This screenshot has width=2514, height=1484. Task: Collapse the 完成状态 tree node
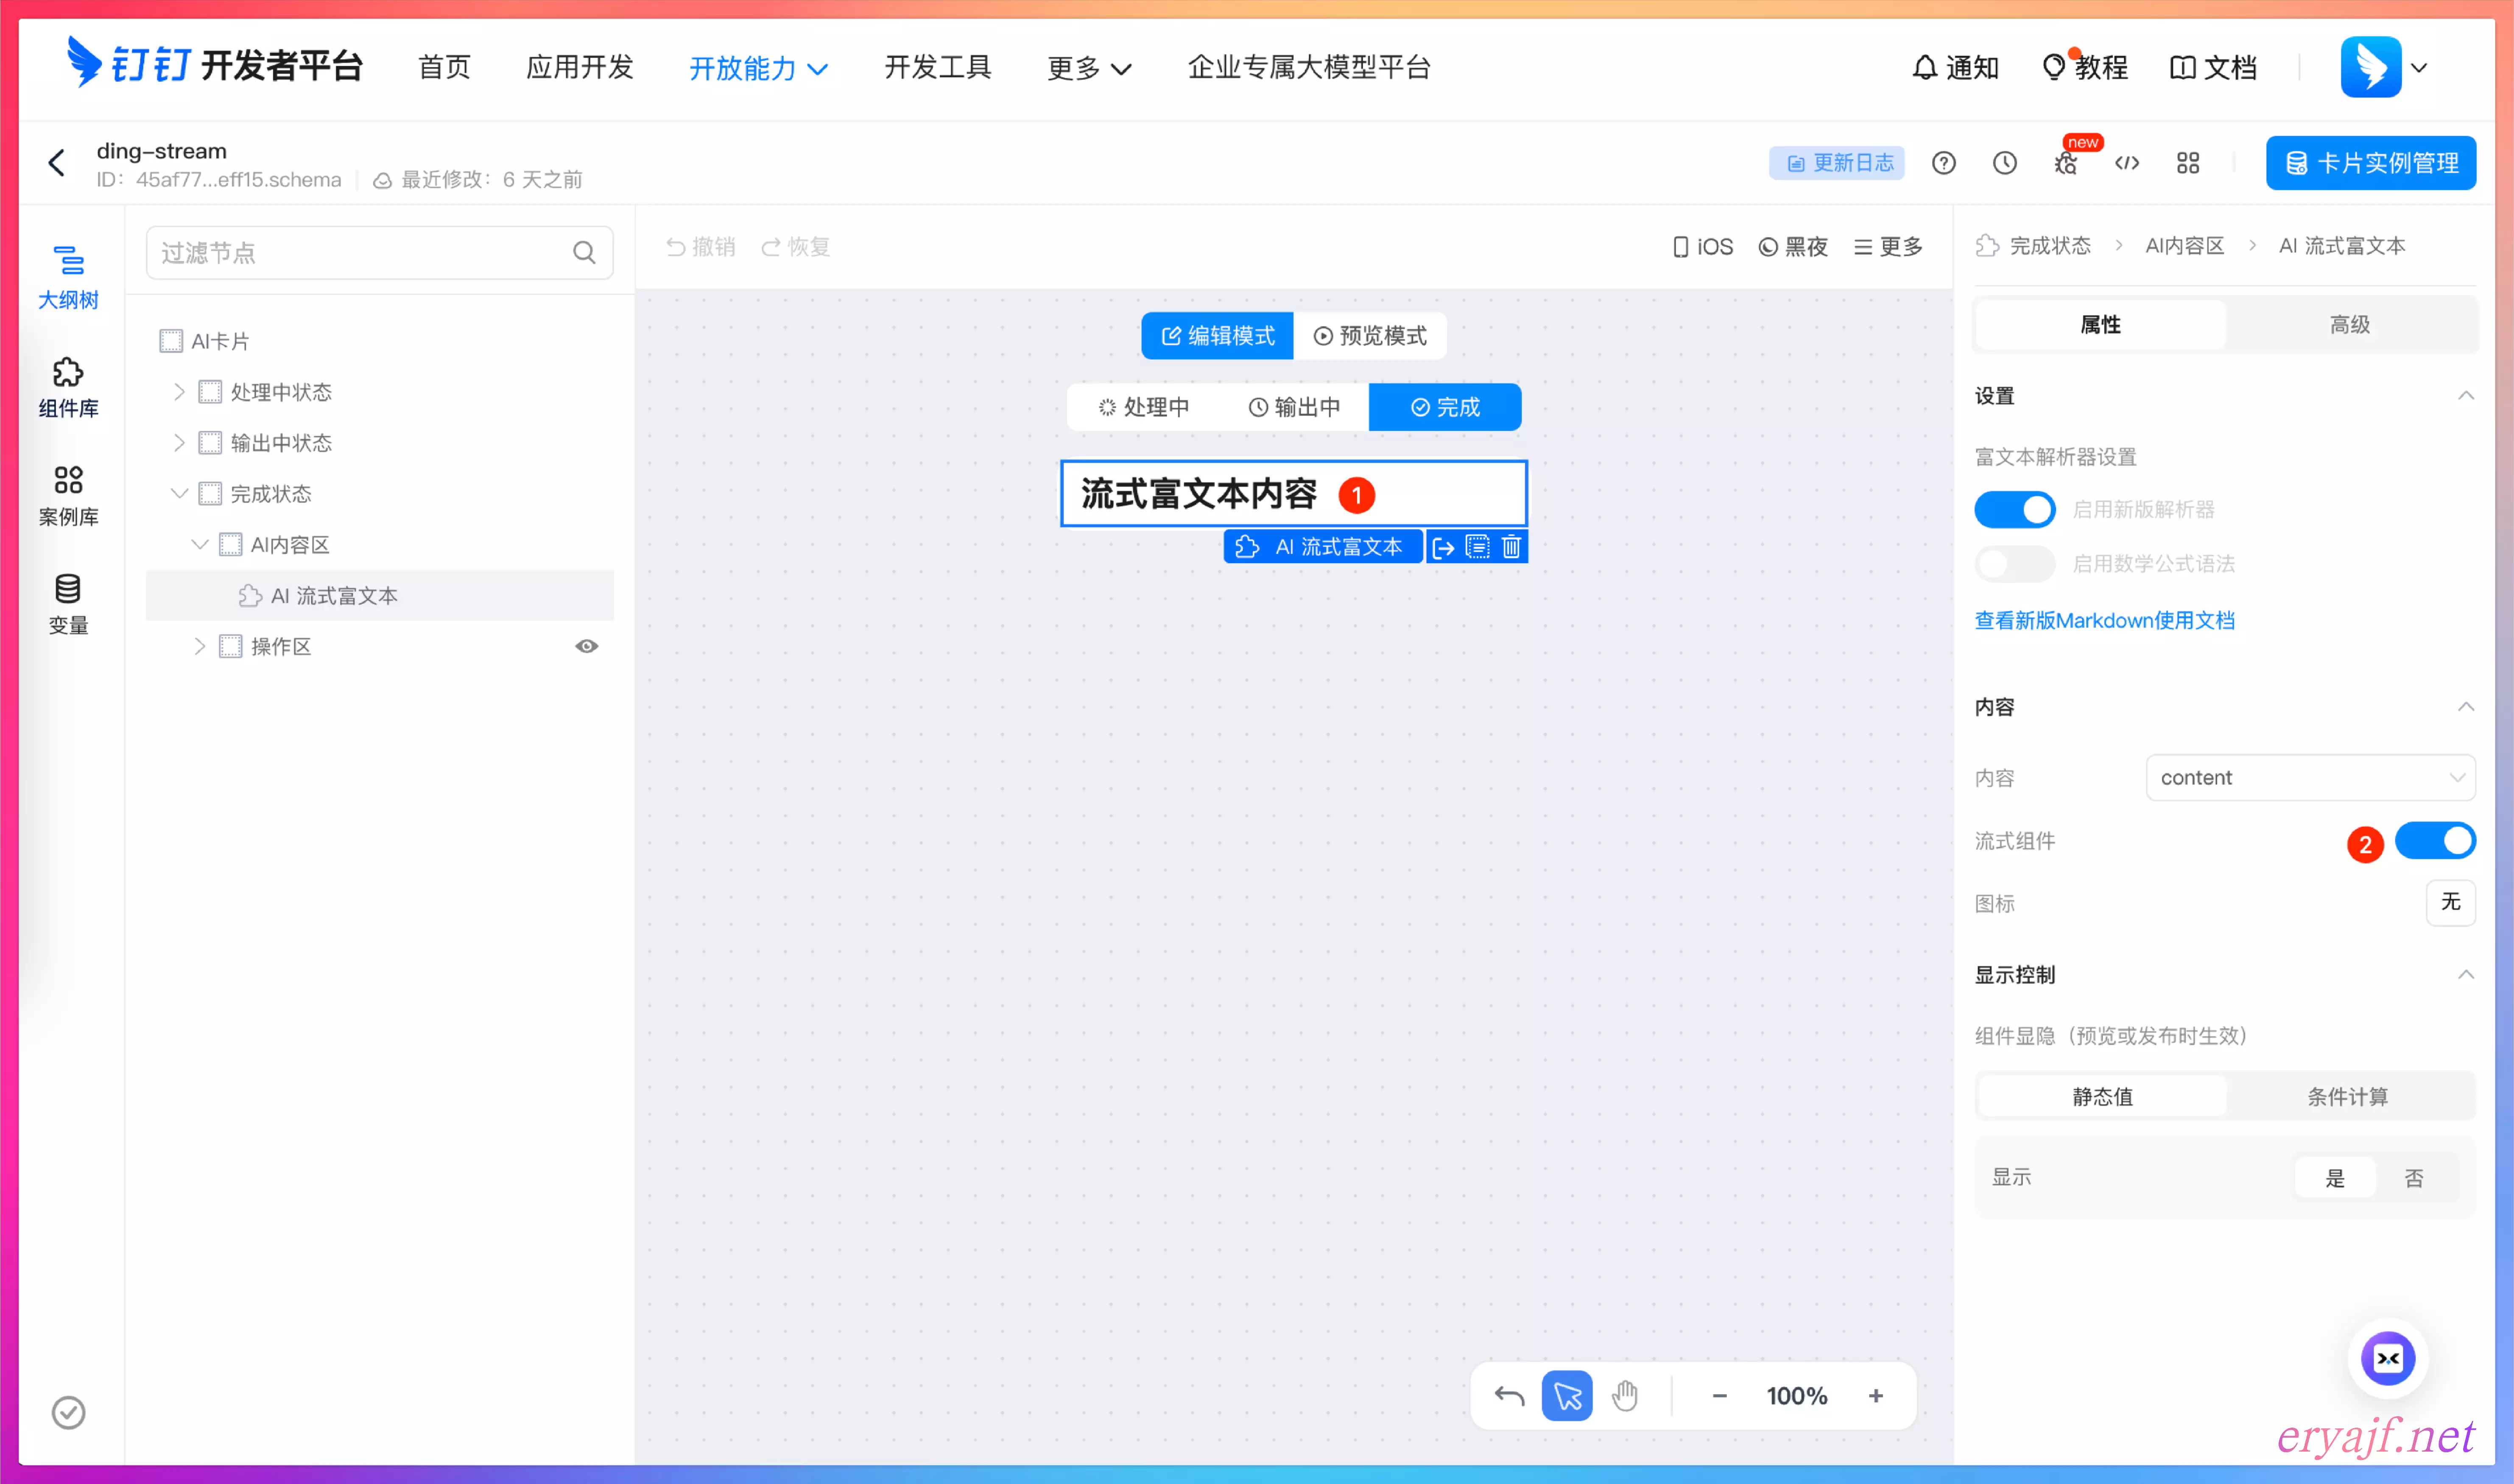(179, 494)
